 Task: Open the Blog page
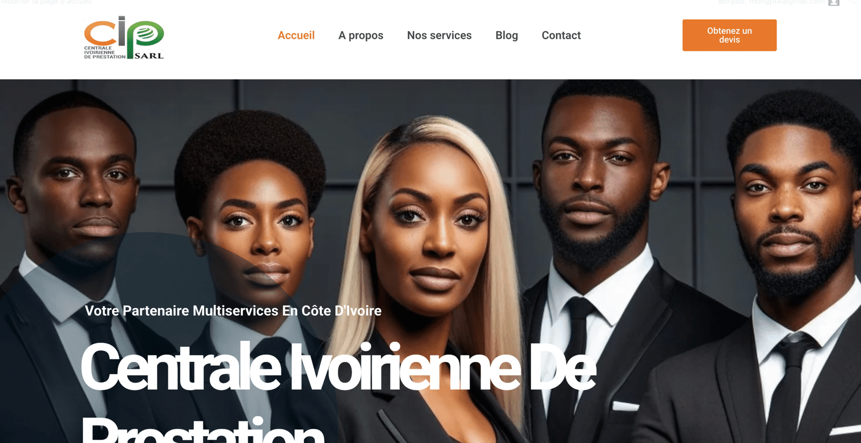pyautogui.click(x=506, y=35)
